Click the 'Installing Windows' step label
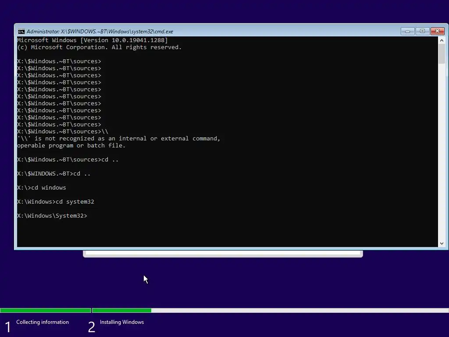The width and height of the screenshot is (449, 337). [x=122, y=322]
